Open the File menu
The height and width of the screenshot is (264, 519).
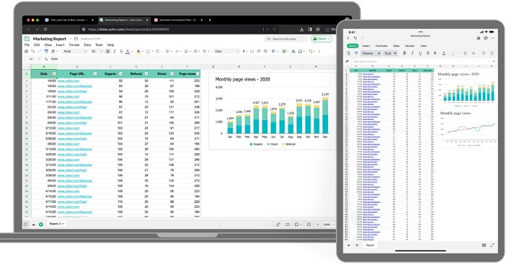coord(27,45)
